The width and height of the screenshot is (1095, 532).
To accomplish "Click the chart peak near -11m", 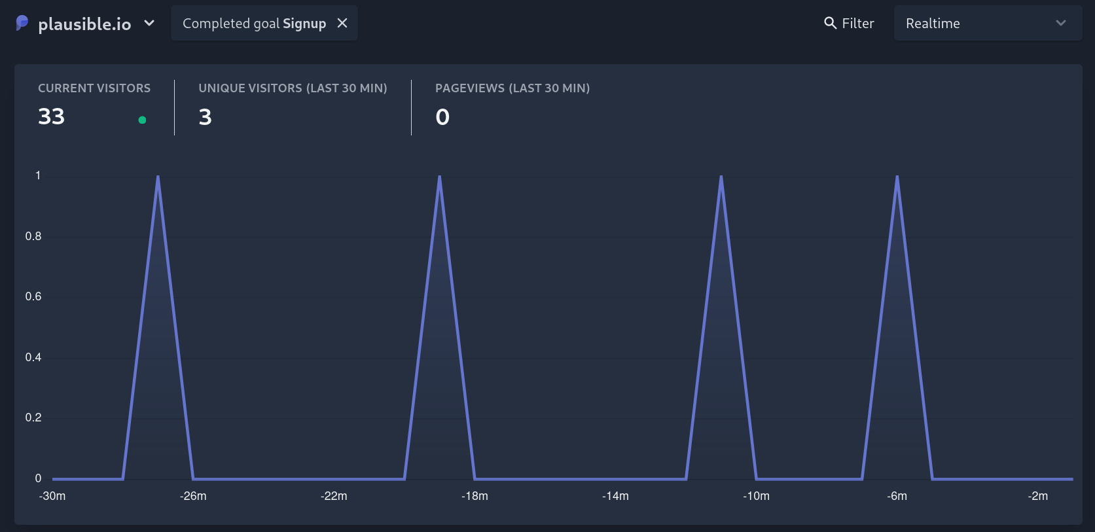I will click(x=721, y=176).
